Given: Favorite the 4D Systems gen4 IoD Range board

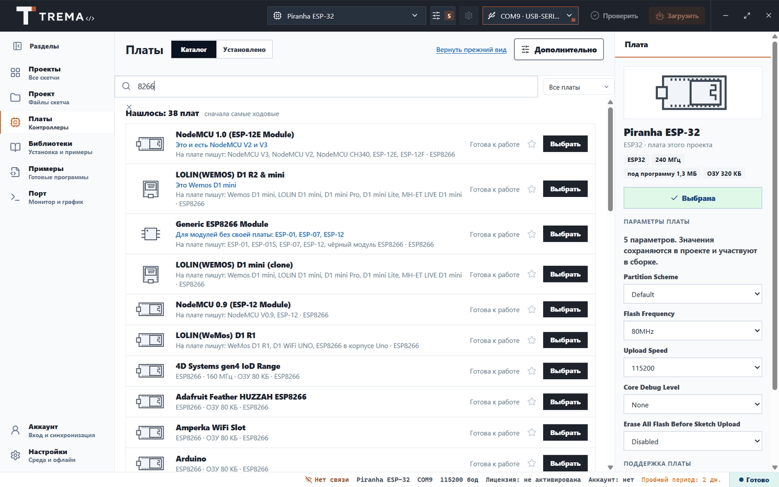Looking at the screenshot, I should point(532,371).
